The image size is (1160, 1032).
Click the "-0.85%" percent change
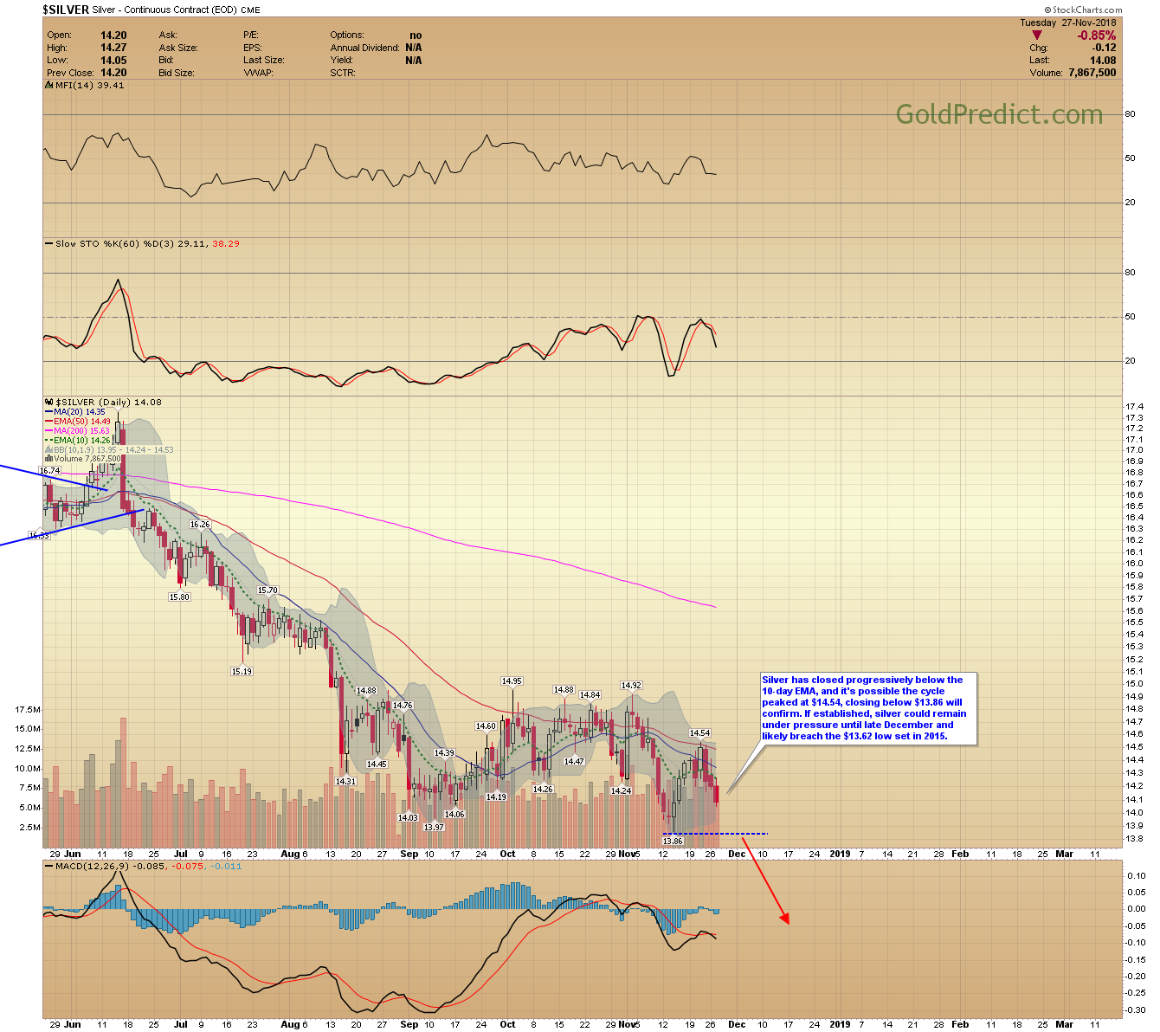click(1096, 35)
